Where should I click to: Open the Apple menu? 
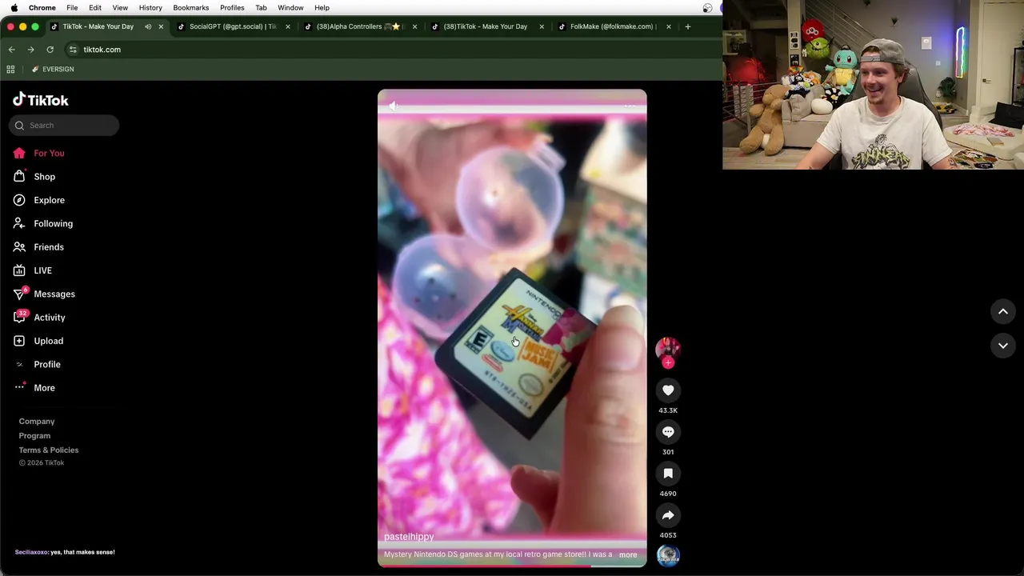14,8
